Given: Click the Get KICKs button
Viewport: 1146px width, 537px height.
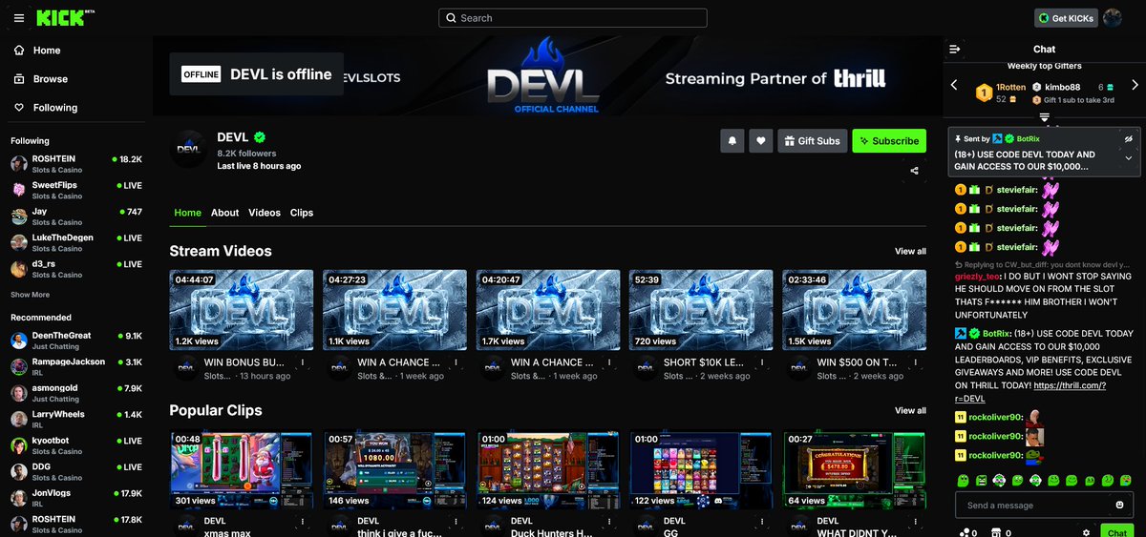Looking at the screenshot, I should pos(1066,18).
